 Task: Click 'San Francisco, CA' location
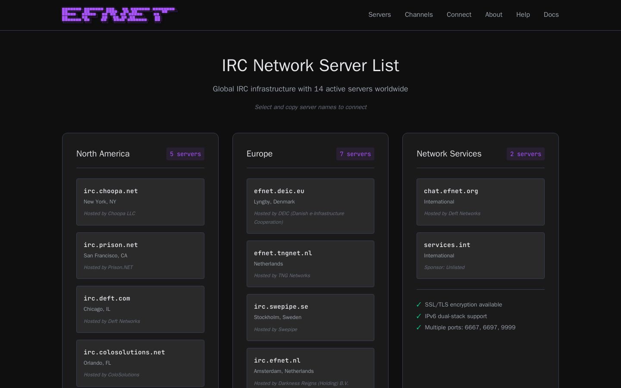(x=106, y=256)
